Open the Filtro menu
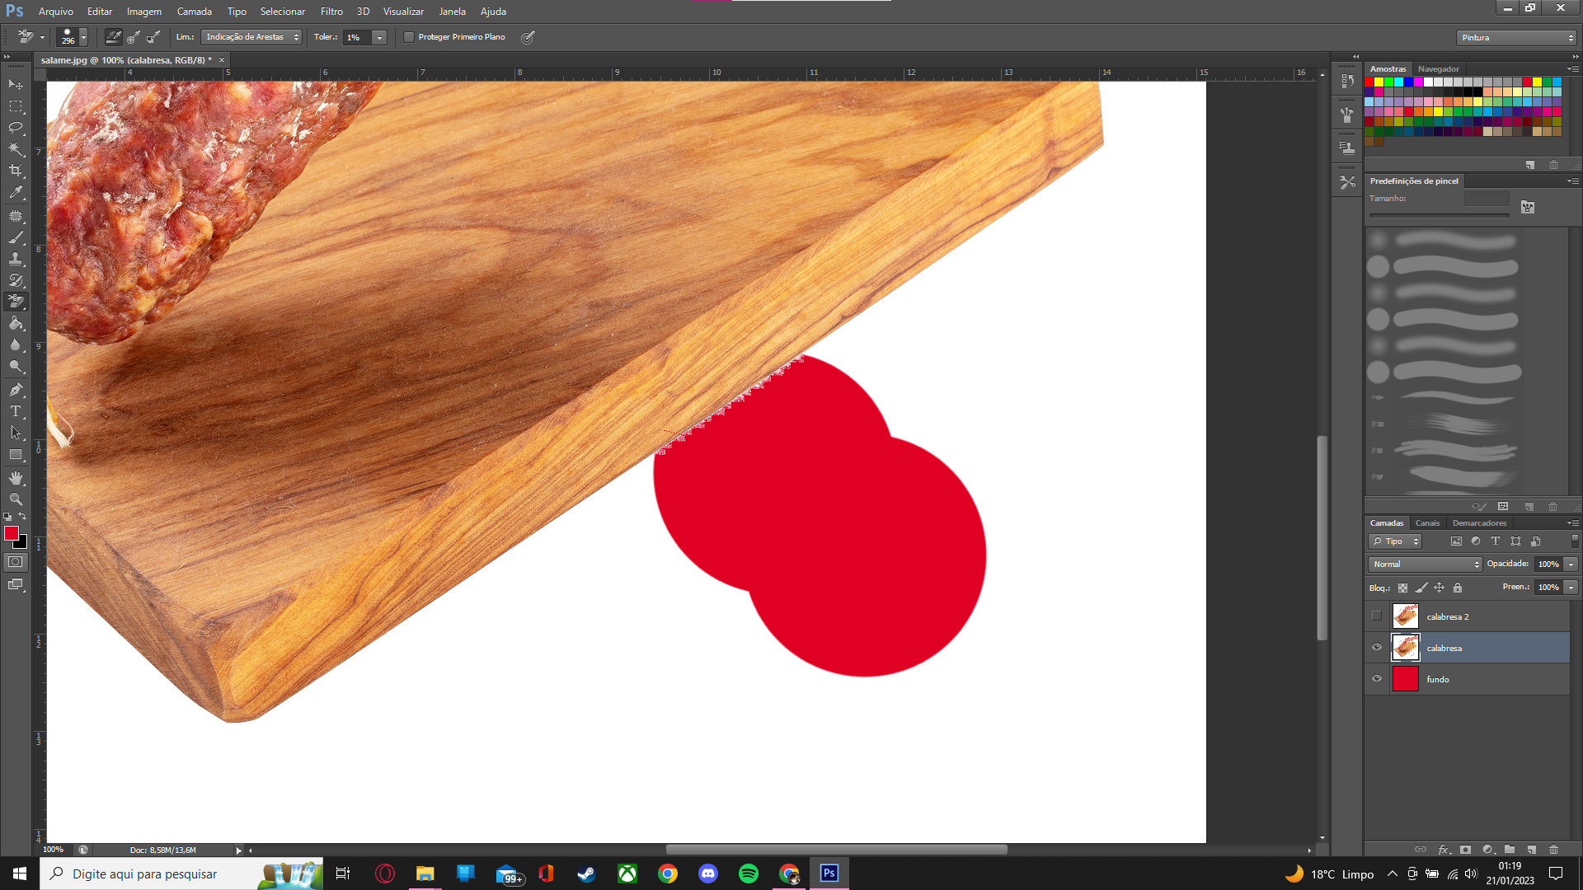Image resolution: width=1583 pixels, height=890 pixels. point(331,12)
